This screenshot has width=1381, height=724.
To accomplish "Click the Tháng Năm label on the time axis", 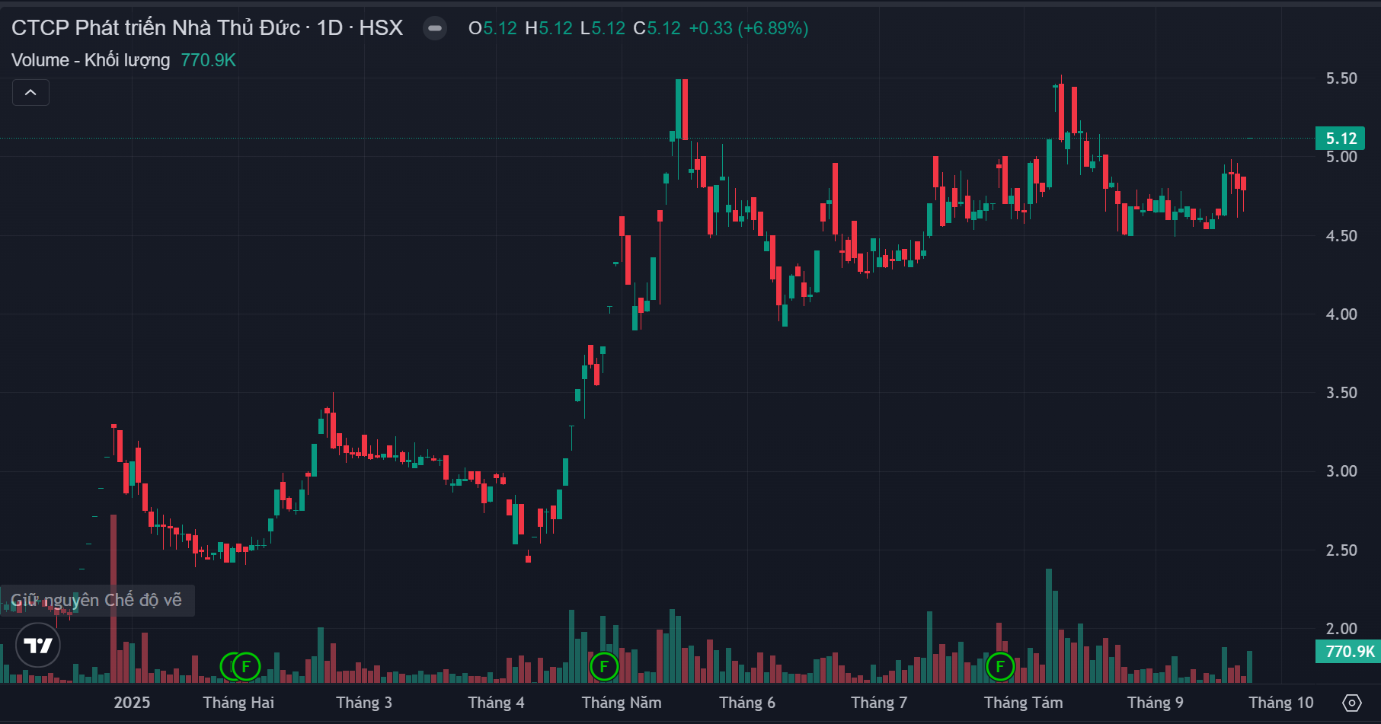I will (x=622, y=703).
